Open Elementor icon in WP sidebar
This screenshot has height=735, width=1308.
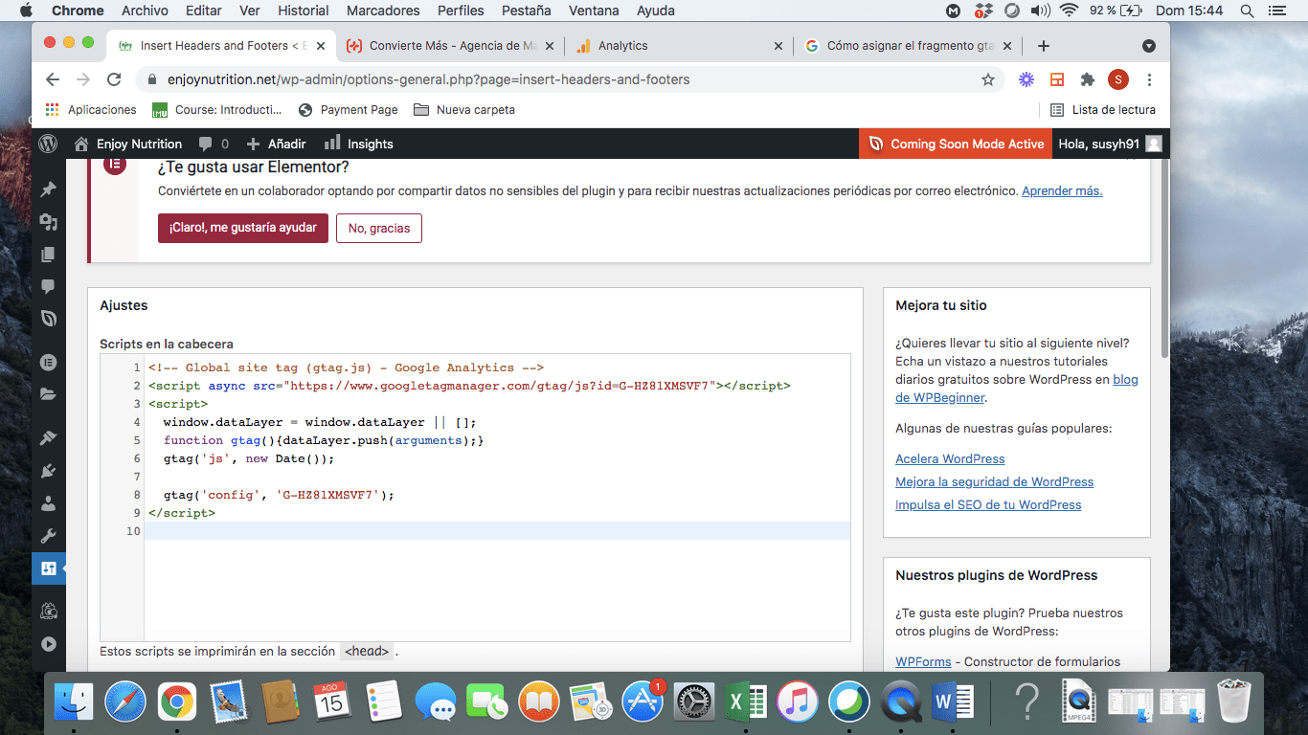click(x=48, y=363)
